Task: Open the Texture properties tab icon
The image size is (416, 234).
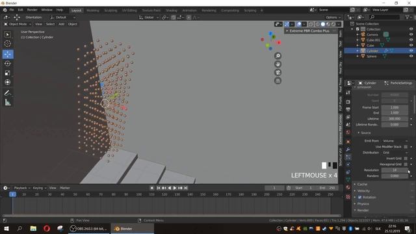Action: point(348,196)
